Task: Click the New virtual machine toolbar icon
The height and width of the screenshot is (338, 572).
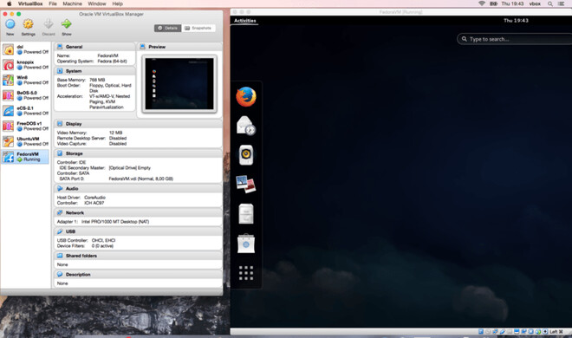Action: click(x=10, y=24)
